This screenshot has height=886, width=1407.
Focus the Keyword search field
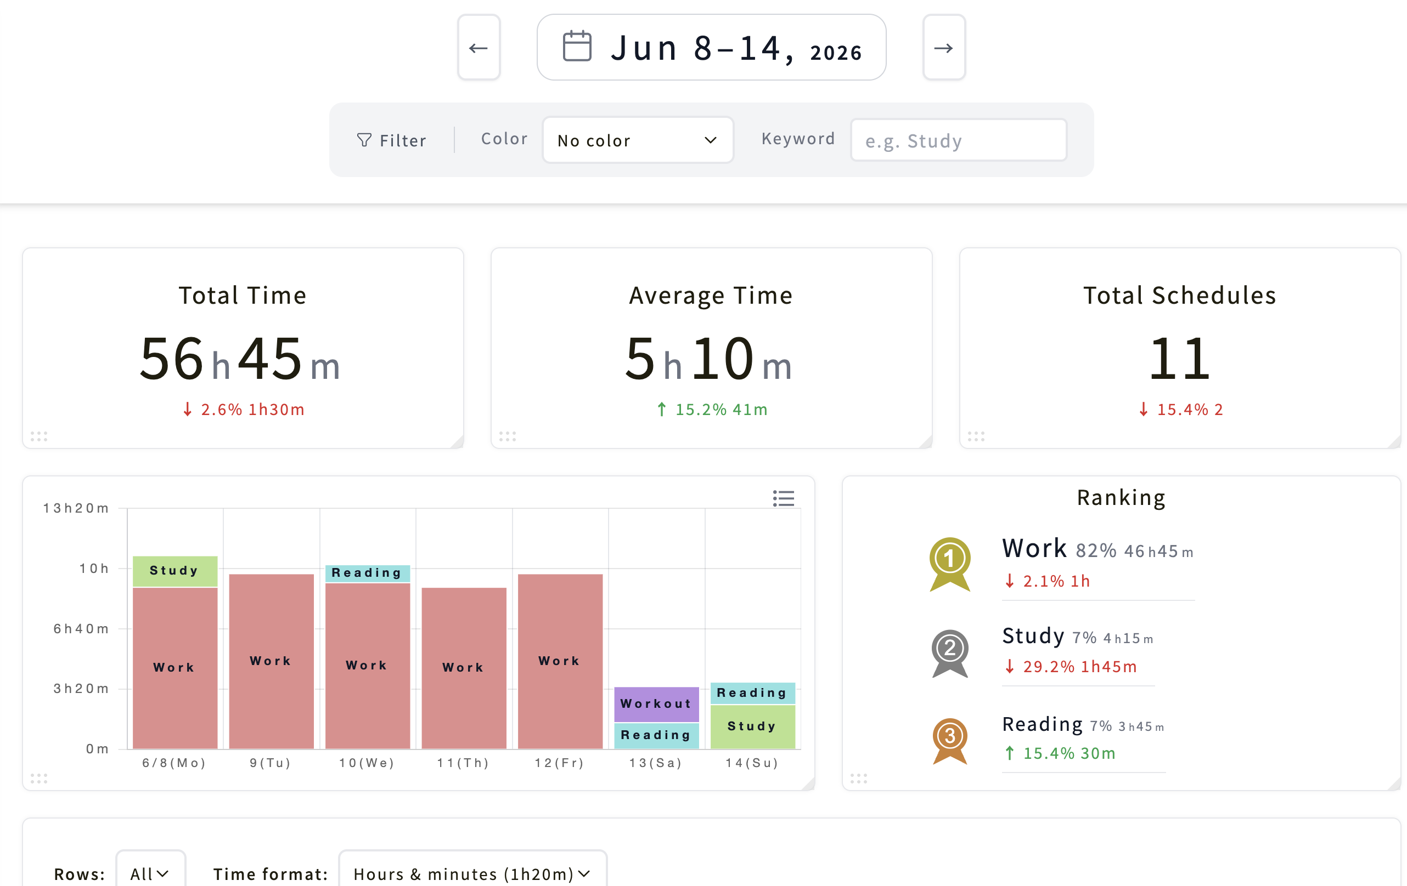click(958, 140)
